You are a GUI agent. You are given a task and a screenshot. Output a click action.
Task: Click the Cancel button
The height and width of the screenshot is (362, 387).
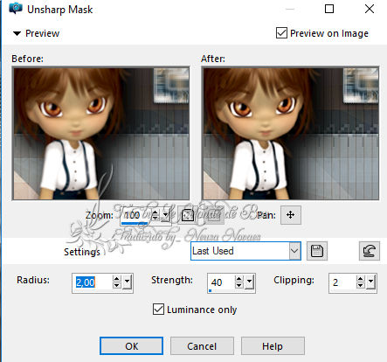coord(202,346)
